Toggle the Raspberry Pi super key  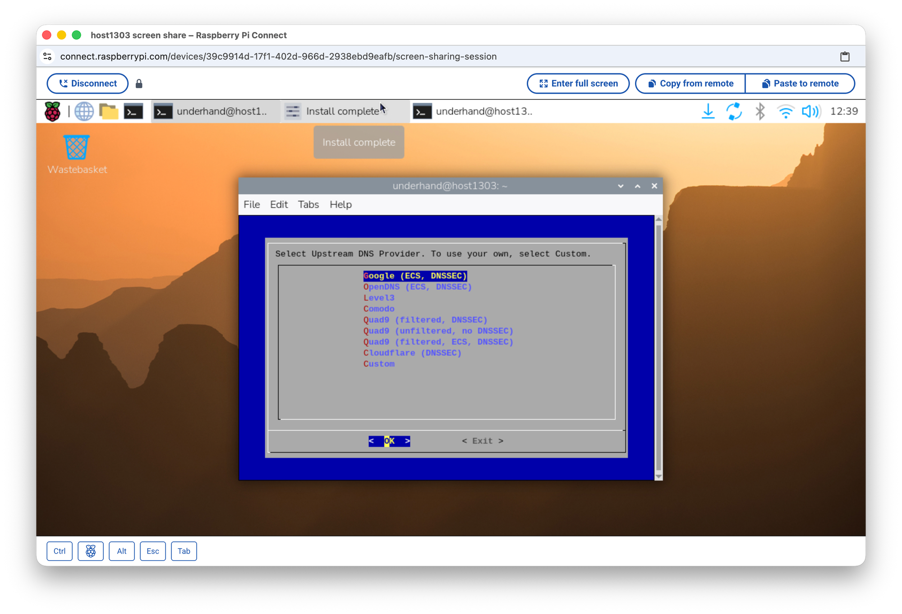pos(91,551)
